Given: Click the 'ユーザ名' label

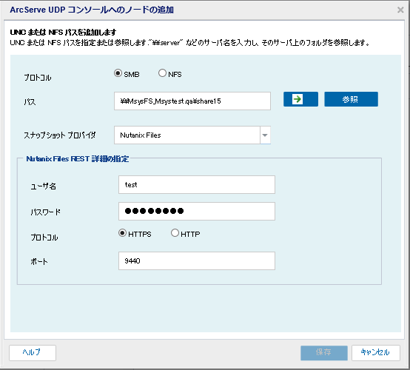Looking at the screenshot, I should click(43, 186).
